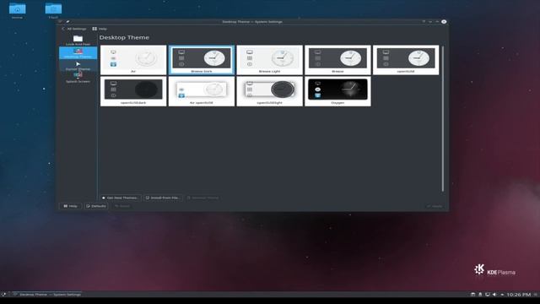This screenshot has width=540, height=304.
Task: Expand hidden system tray icons arrow
Action: pos(502,295)
